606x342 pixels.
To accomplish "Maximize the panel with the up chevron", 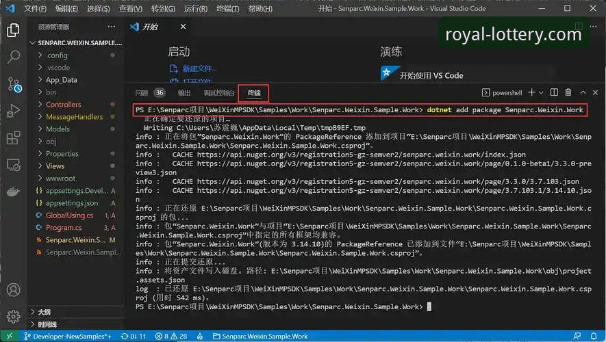I will 583,92.
